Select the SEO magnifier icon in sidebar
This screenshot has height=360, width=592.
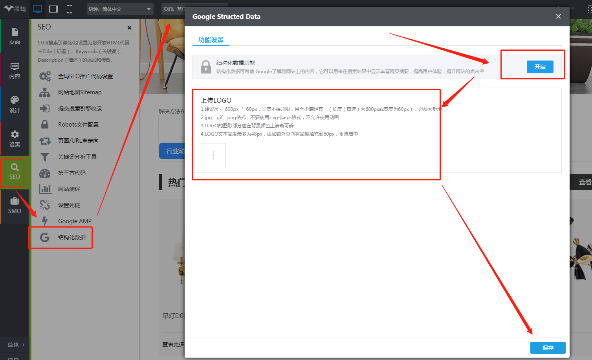click(x=15, y=172)
